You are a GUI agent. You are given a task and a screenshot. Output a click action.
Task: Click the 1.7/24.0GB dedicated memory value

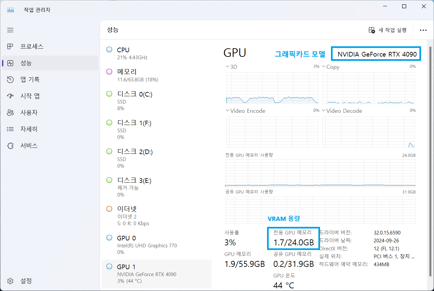pyautogui.click(x=294, y=242)
